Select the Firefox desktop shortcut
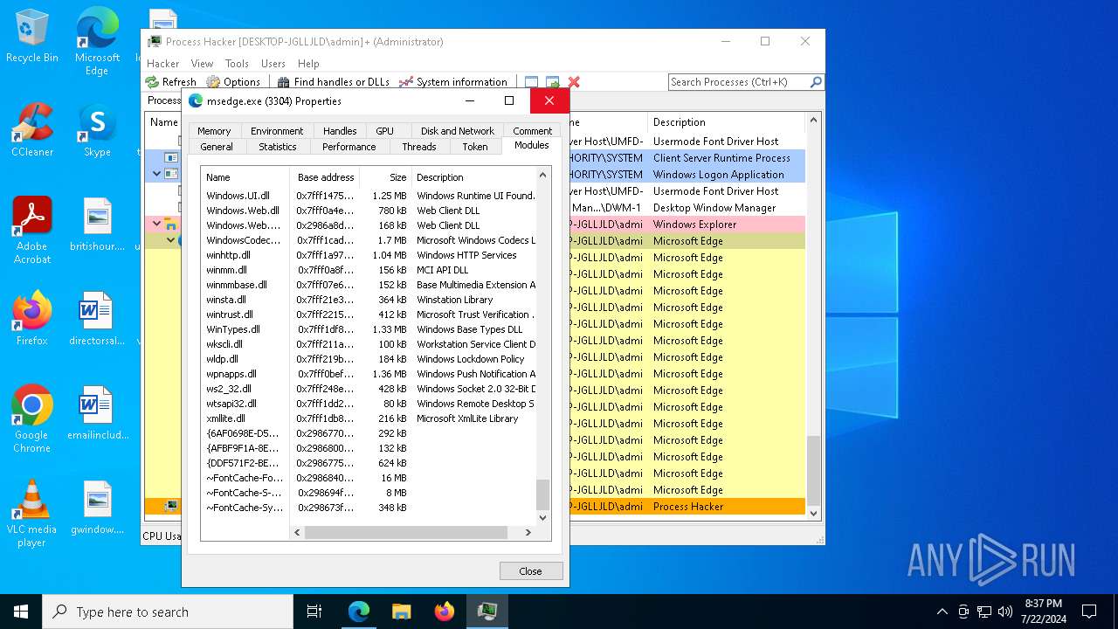Image resolution: width=1118 pixels, height=629 pixels. pos(32,318)
